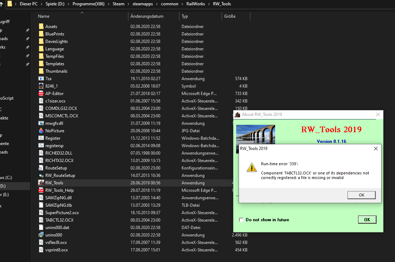Select the MSCOMCTL.OCX file name
The height and width of the screenshot is (262, 395).
click(62, 116)
